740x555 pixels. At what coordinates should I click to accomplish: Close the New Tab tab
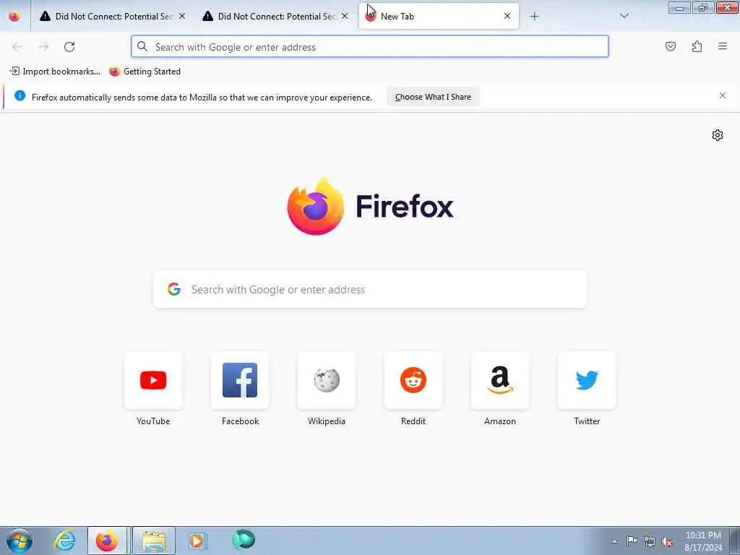tap(507, 17)
